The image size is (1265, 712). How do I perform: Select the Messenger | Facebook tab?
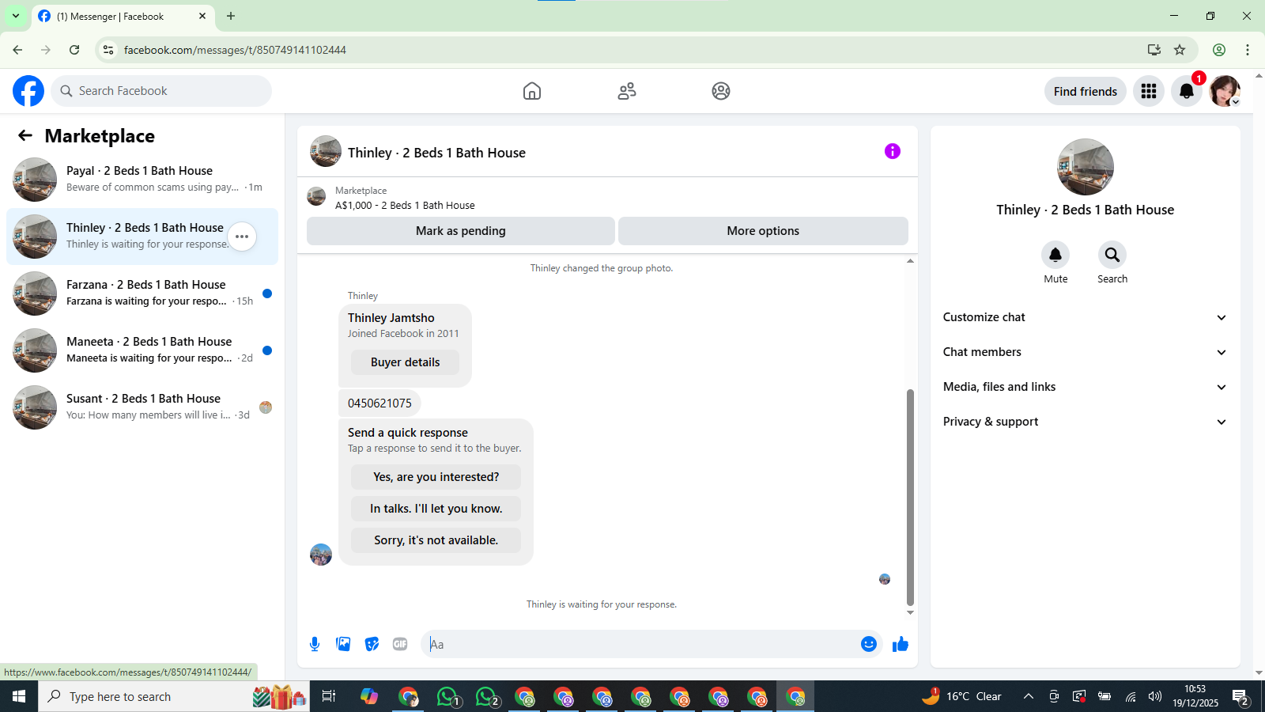123,16
